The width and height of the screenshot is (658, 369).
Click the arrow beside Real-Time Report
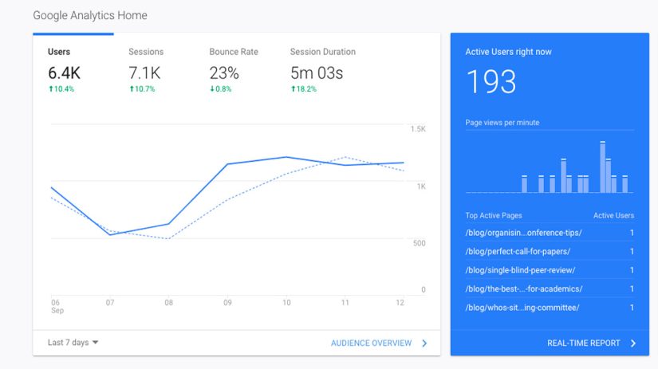pos(633,343)
